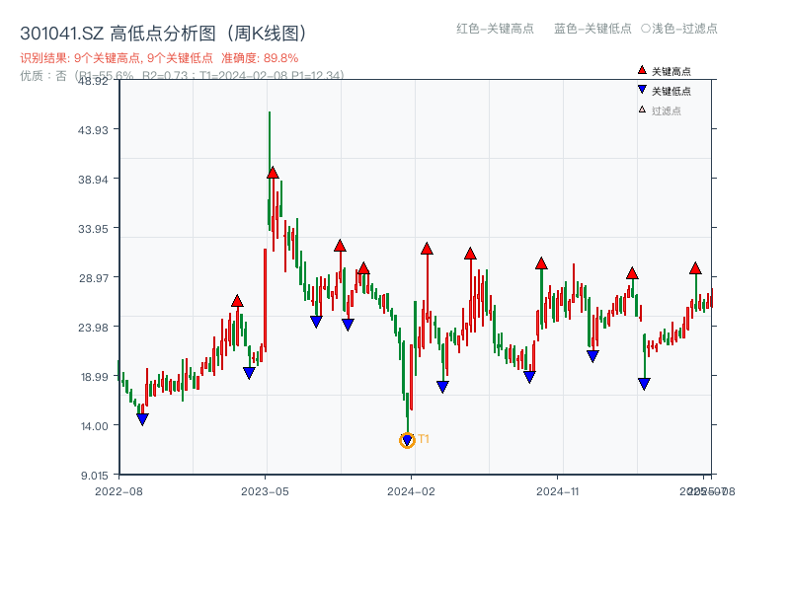790x592 pixels.
Task: Click the rightmost red 关键高点 marker on the chart
Action: [x=695, y=266]
